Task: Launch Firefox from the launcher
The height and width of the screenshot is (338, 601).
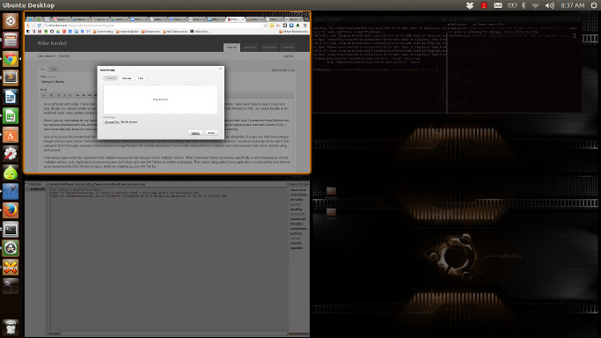Action: pyautogui.click(x=11, y=210)
